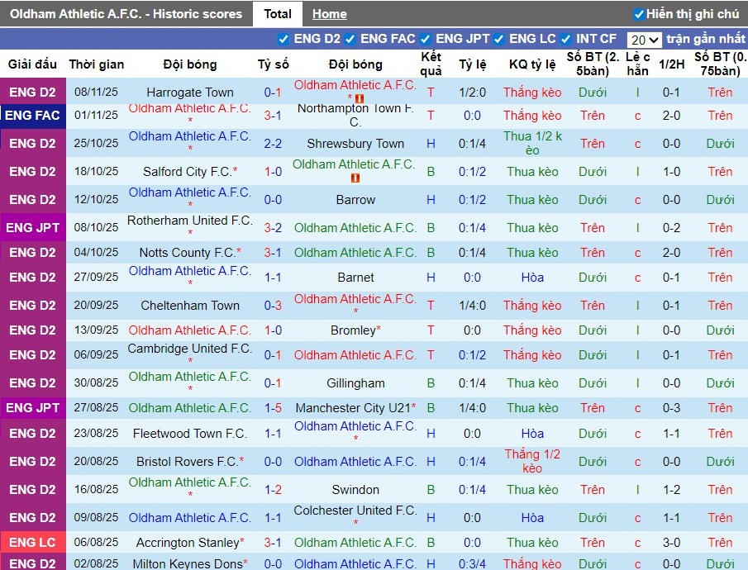The image size is (748, 570).
Task: Open Swindon team link
Action: click(355, 490)
